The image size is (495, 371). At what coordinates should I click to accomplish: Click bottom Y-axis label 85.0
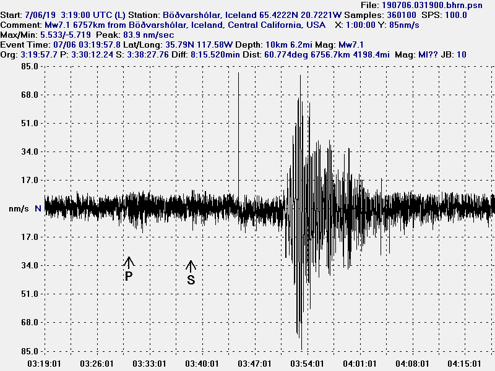tap(29, 351)
